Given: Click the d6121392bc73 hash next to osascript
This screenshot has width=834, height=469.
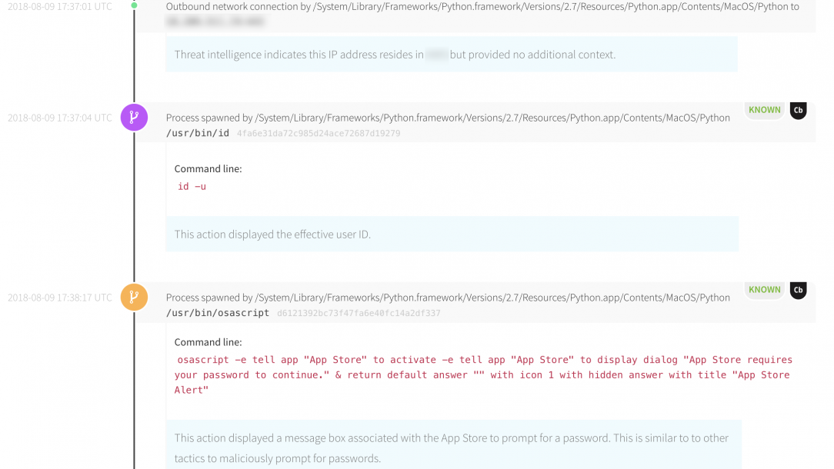Looking at the screenshot, I should coord(359,314).
